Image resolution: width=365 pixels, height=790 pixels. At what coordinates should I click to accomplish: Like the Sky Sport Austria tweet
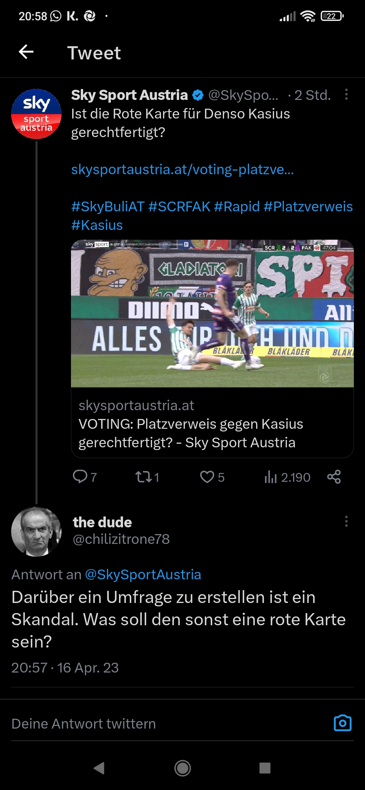(212, 477)
